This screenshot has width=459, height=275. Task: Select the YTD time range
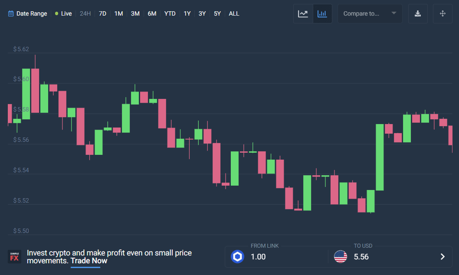tap(170, 14)
